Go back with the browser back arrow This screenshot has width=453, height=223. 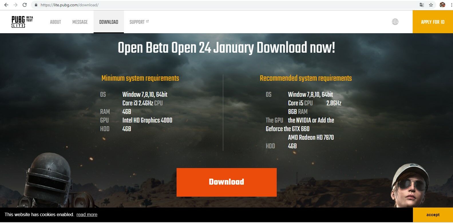pyautogui.click(x=6, y=5)
